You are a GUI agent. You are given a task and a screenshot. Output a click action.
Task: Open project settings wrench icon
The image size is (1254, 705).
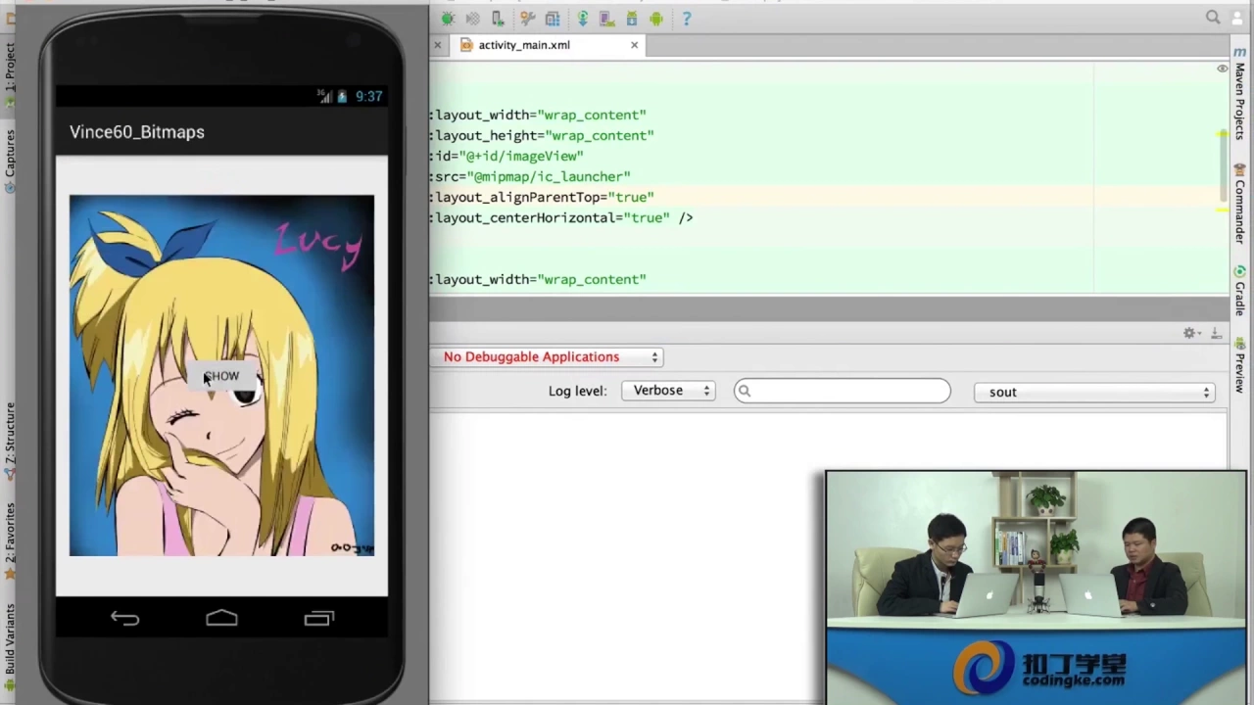[528, 19]
